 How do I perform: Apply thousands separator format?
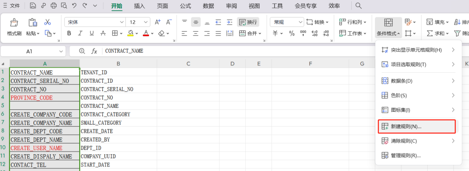point(303,34)
